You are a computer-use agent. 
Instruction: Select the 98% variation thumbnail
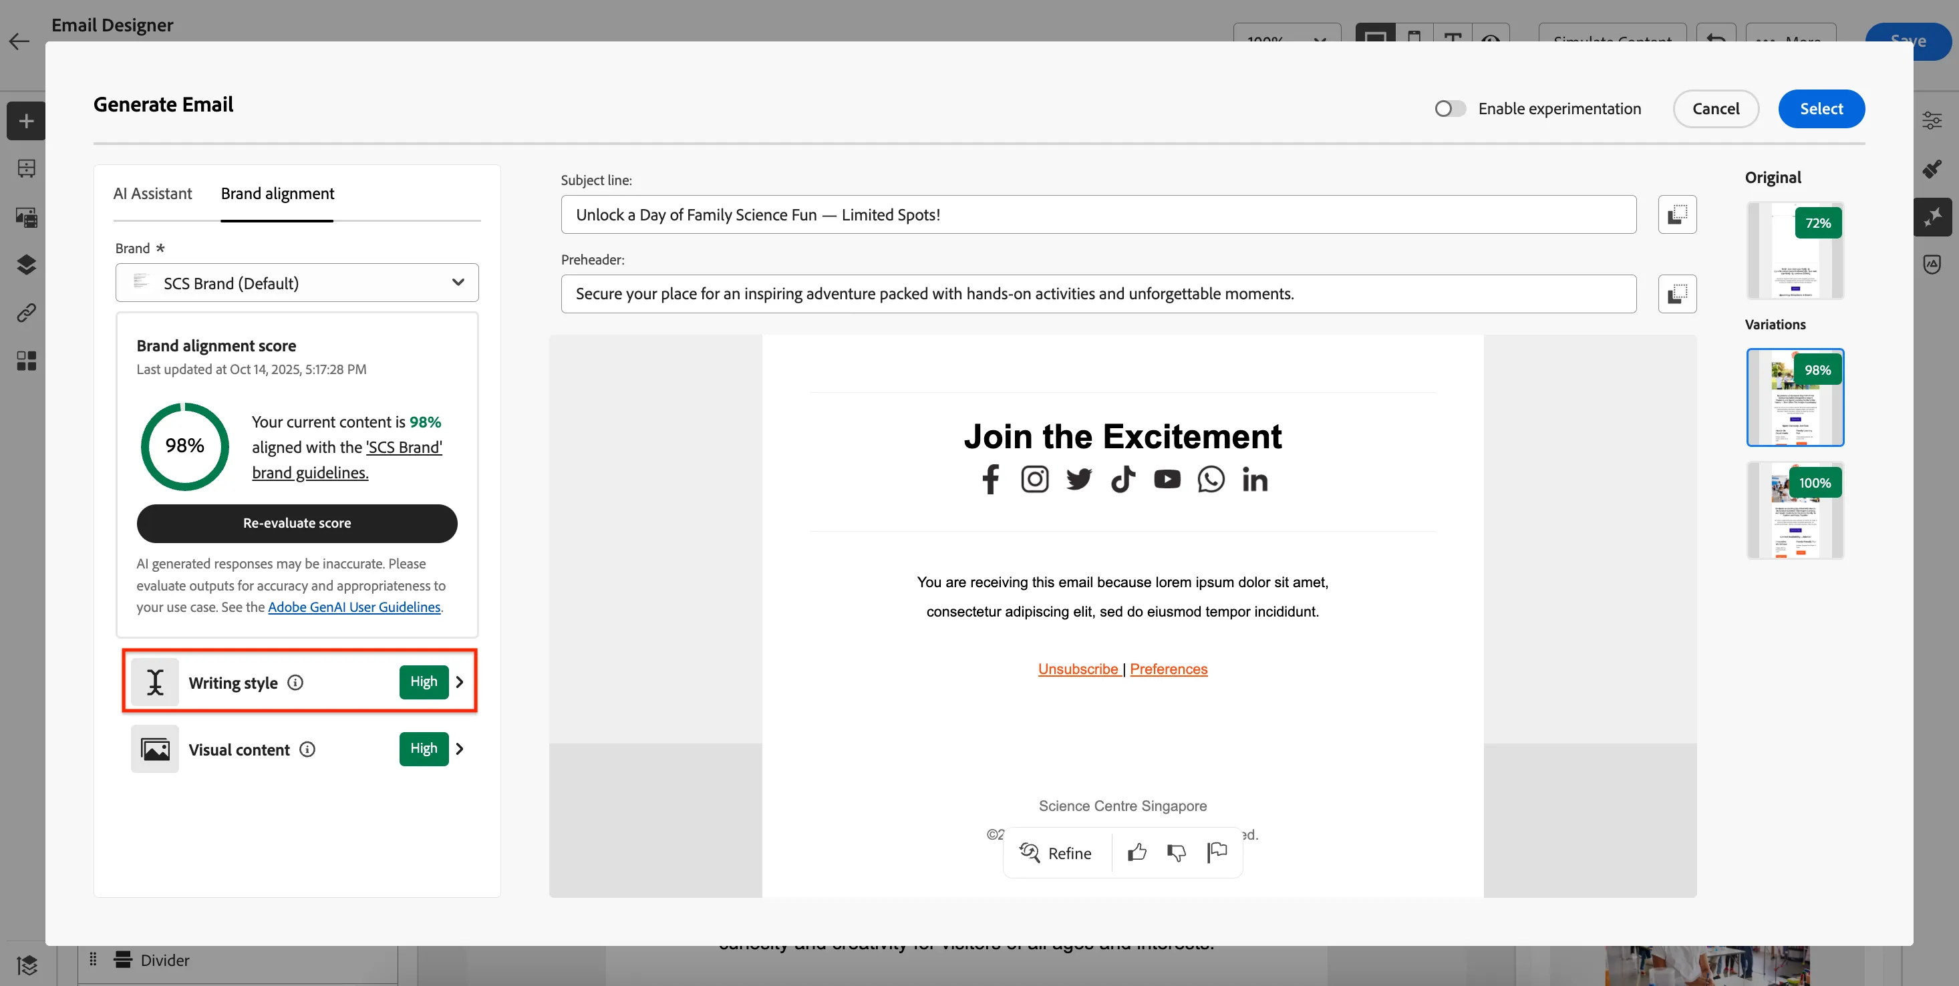pos(1795,397)
